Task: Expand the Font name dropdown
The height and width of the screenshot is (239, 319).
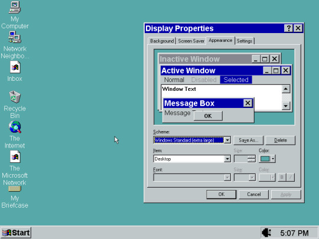Action: (x=227, y=178)
